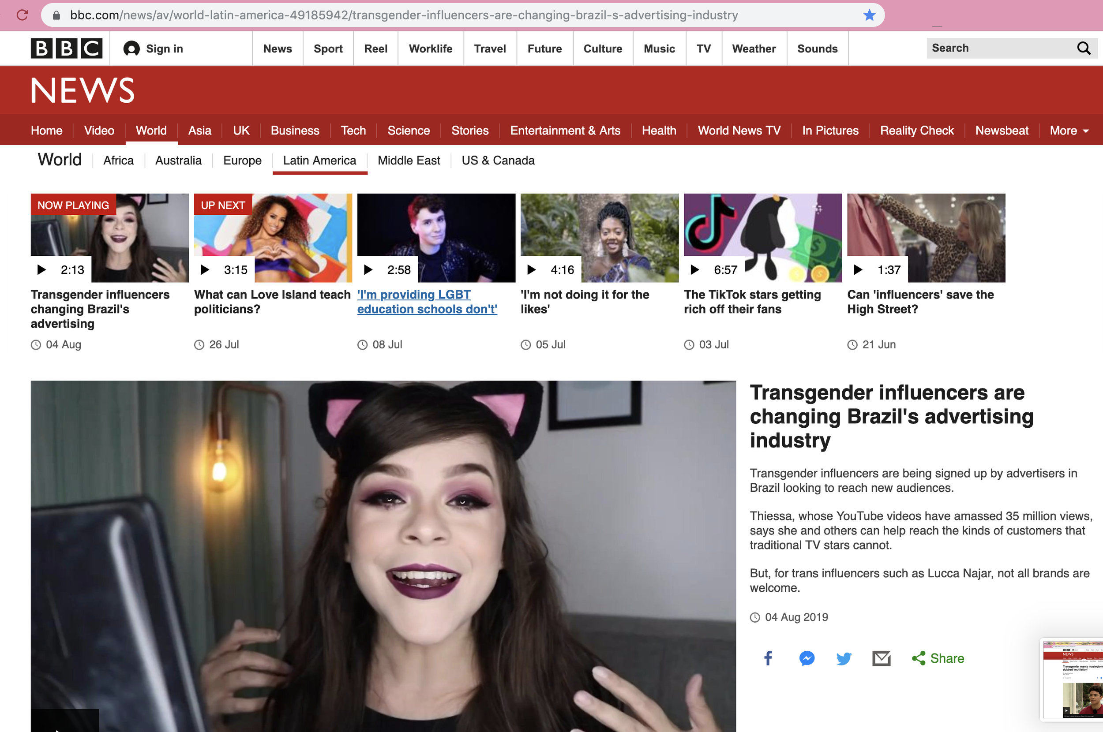Open the Video tab in news navigation
This screenshot has height=732, width=1103.
click(x=99, y=131)
